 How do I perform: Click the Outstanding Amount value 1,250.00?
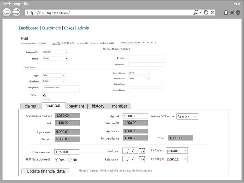click(x=67, y=116)
